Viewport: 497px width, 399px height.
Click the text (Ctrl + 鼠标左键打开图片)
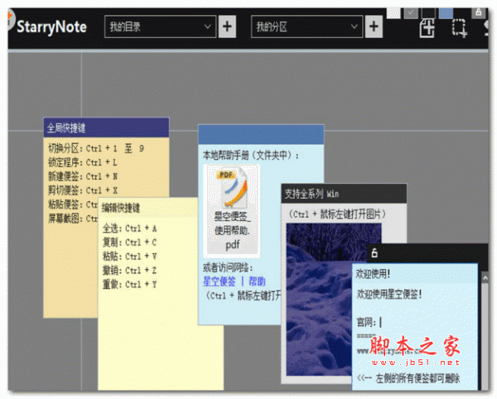click(337, 214)
